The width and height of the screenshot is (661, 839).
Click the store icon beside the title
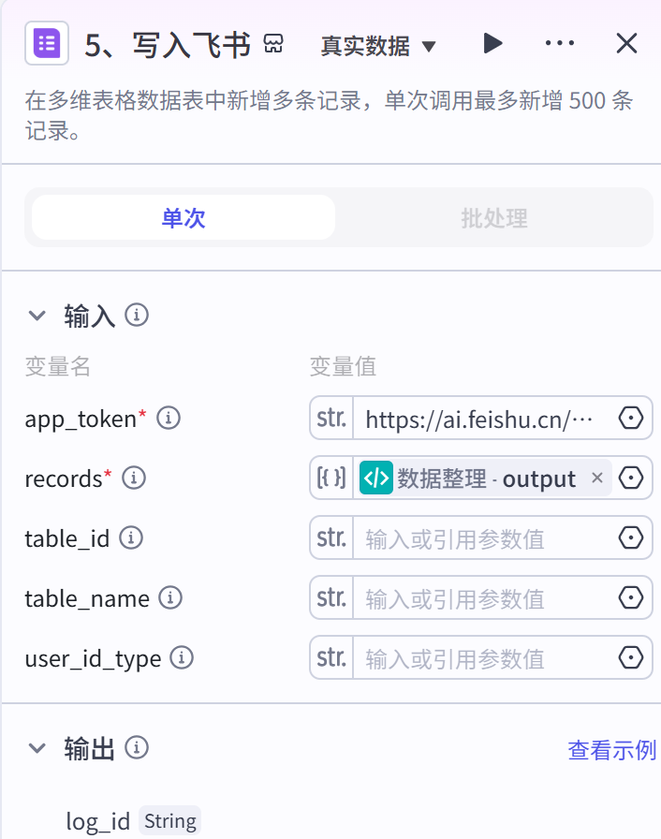[273, 44]
